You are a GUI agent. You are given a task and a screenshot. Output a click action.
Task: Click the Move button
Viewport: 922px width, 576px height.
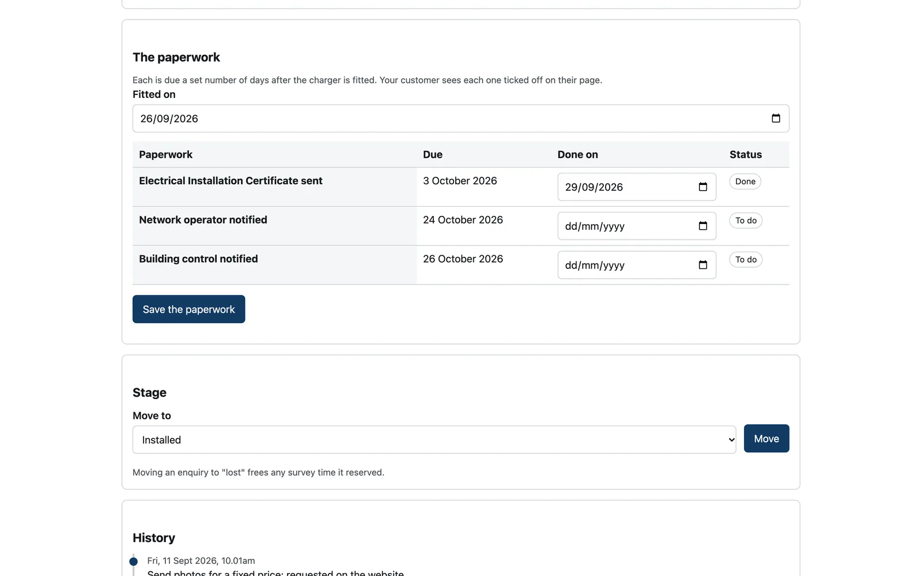coord(766,438)
